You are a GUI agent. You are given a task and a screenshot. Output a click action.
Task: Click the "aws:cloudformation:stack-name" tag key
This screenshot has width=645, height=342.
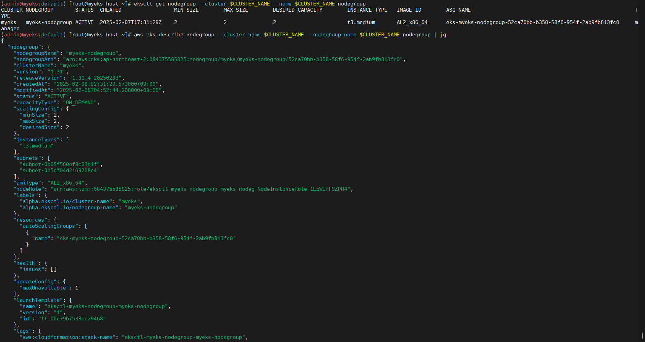[x=68, y=337]
